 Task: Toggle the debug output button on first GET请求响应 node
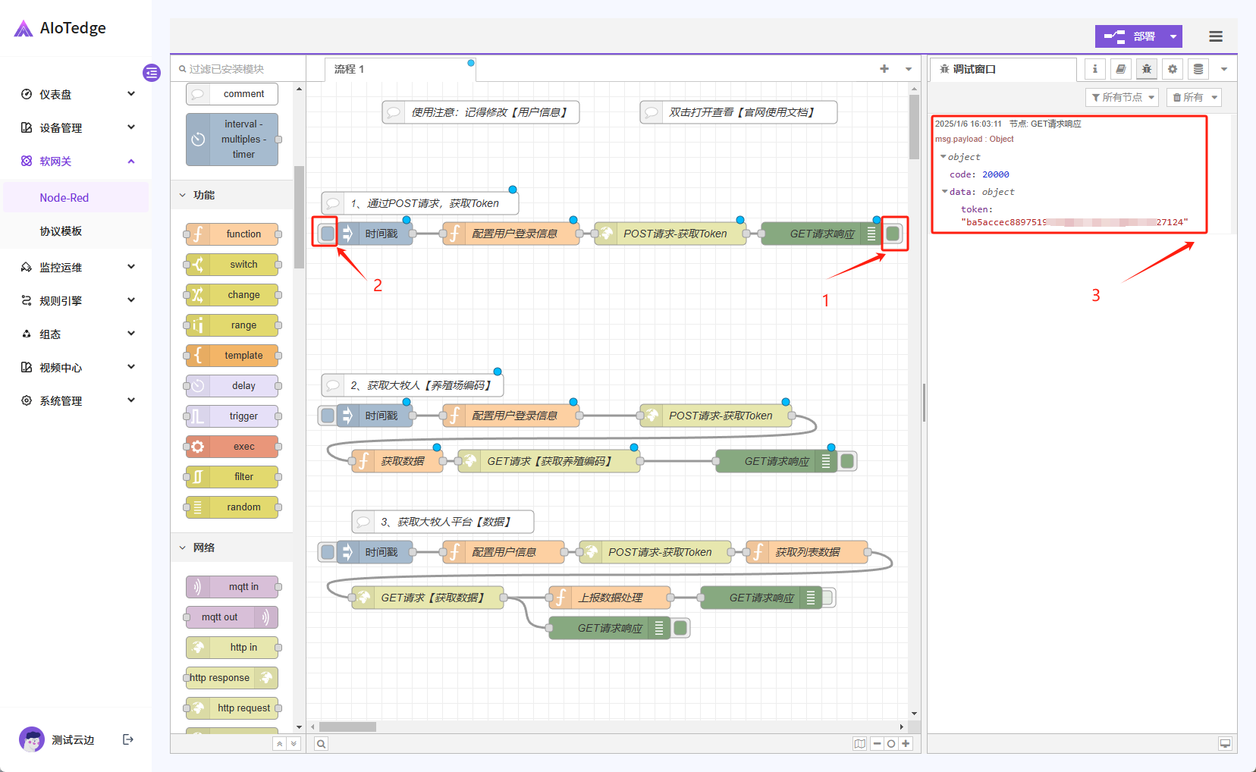pyautogui.click(x=893, y=234)
